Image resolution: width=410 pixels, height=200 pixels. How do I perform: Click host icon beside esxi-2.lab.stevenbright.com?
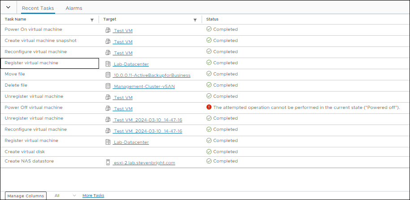[108, 162]
